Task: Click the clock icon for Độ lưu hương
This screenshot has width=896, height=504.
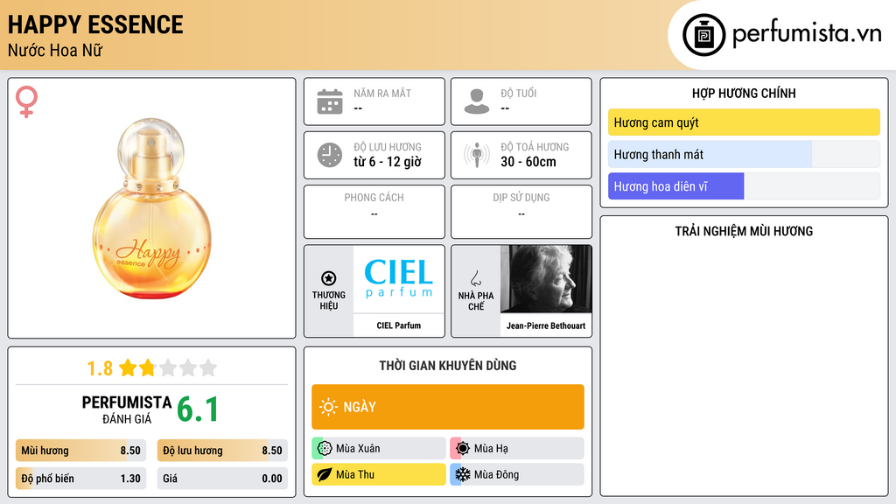Action: [x=330, y=155]
